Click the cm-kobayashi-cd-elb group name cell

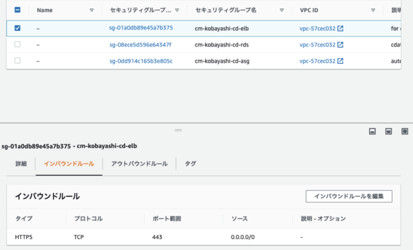(222, 28)
